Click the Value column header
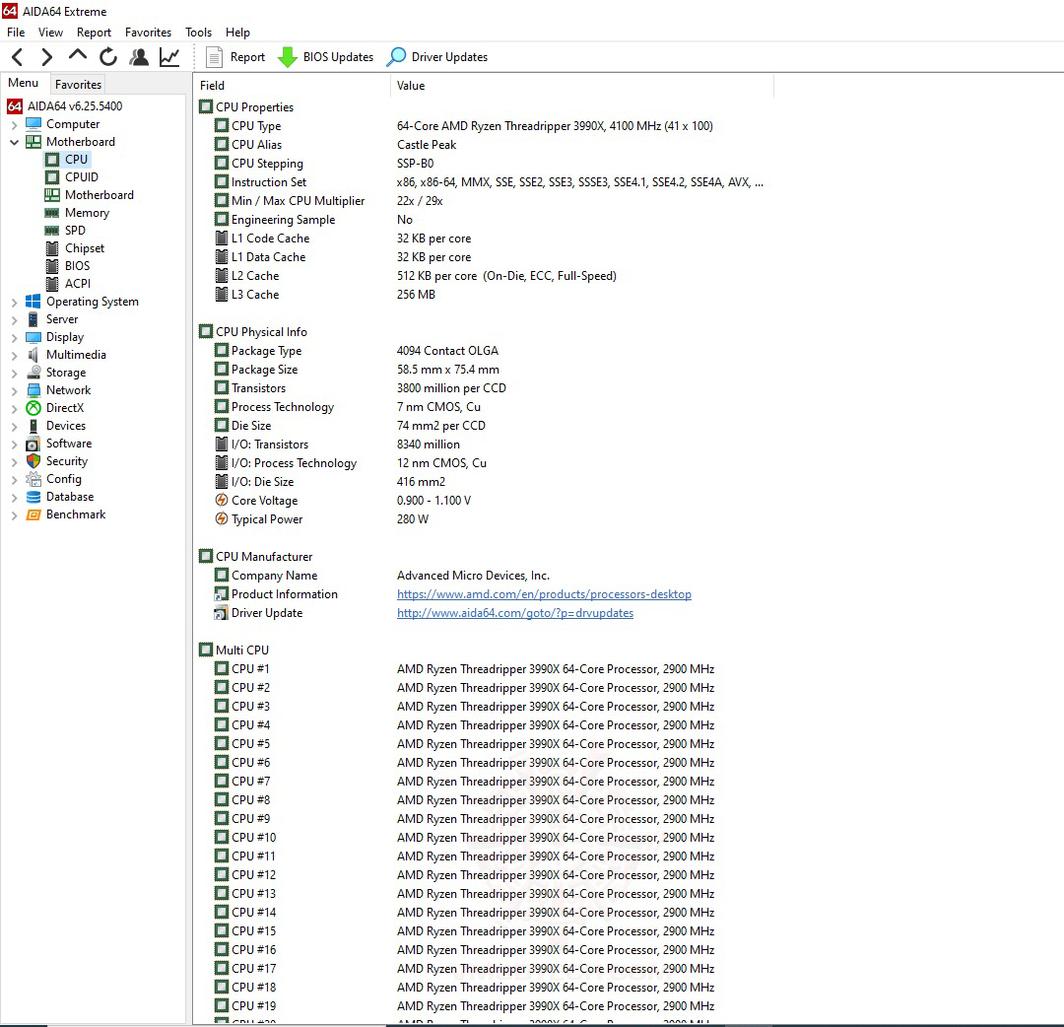The width and height of the screenshot is (1064, 1027). point(581,86)
